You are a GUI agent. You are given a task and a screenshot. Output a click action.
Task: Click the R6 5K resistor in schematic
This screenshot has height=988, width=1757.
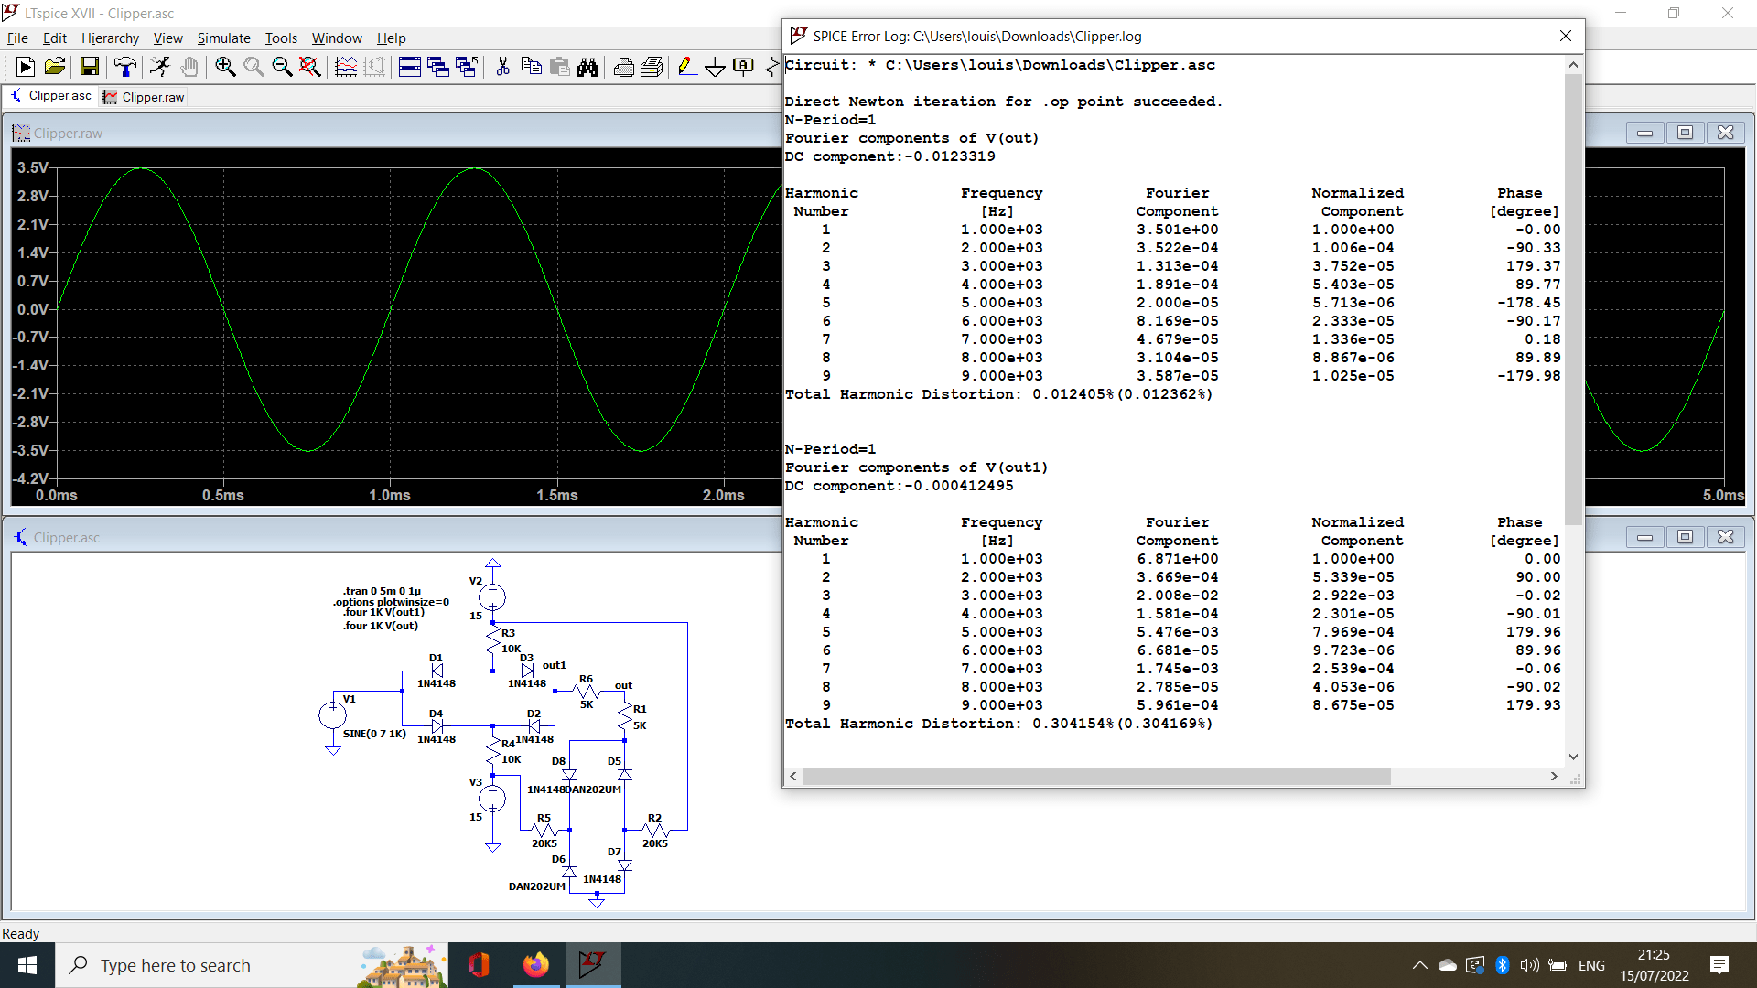pyautogui.click(x=587, y=693)
